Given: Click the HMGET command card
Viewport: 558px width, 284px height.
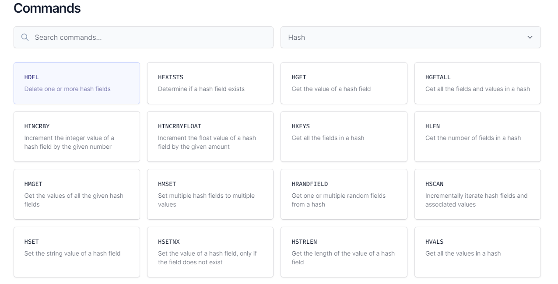Looking at the screenshot, I should [77, 194].
